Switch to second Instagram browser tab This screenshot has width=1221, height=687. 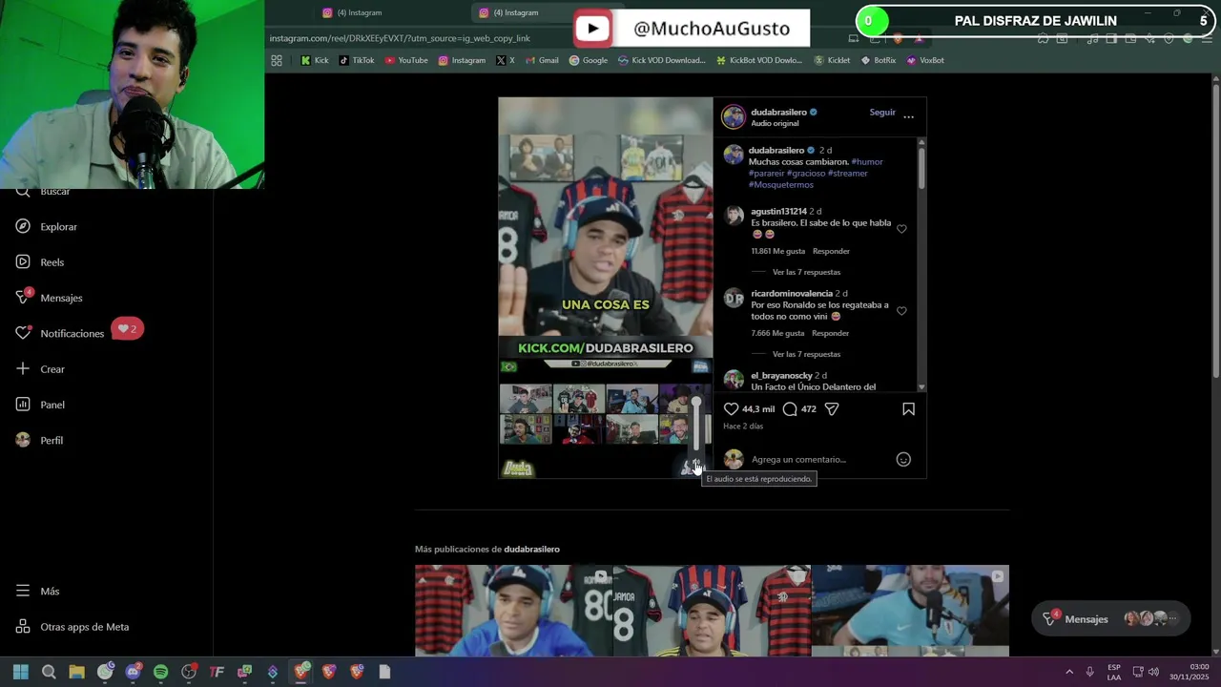click(510, 12)
